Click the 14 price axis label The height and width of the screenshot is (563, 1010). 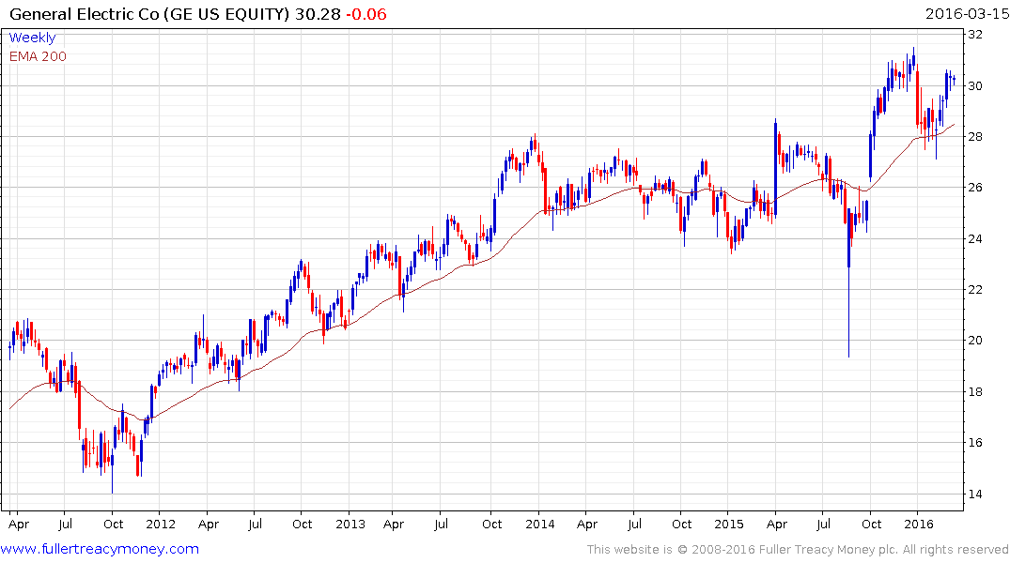pyautogui.click(x=975, y=494)
